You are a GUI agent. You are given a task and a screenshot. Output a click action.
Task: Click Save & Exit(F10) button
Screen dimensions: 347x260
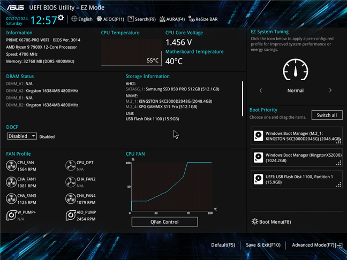point(263,245)
